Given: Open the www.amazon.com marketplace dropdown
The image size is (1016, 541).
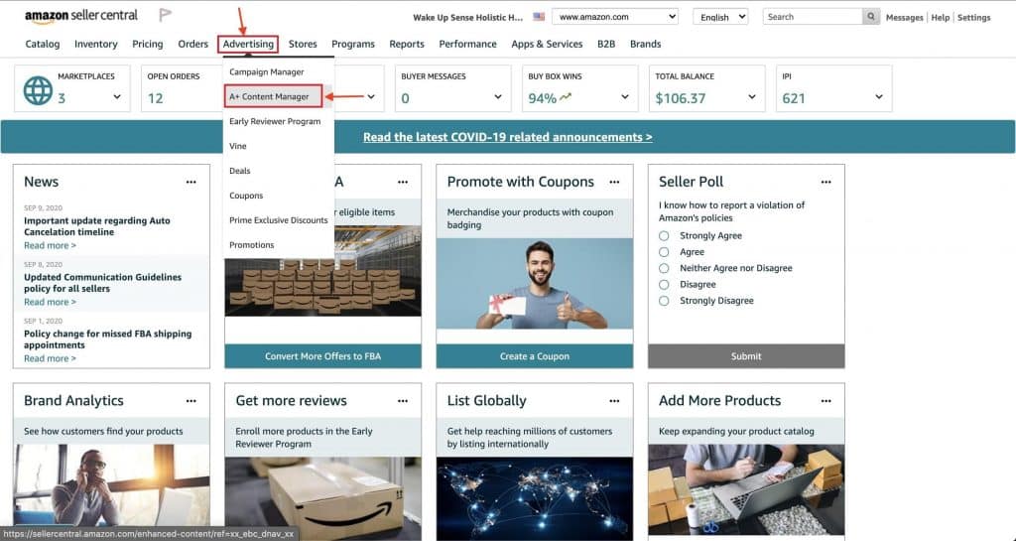Looking at the screenshot, I should point(615,17).
